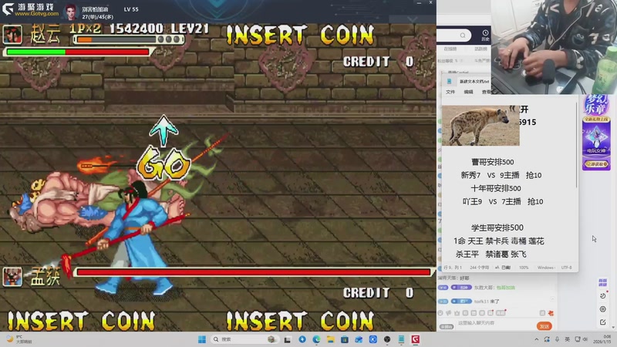This screenshot has width=617, height=347.
Task: Open the taskbar clock and date
Action: tap(602, 339)
